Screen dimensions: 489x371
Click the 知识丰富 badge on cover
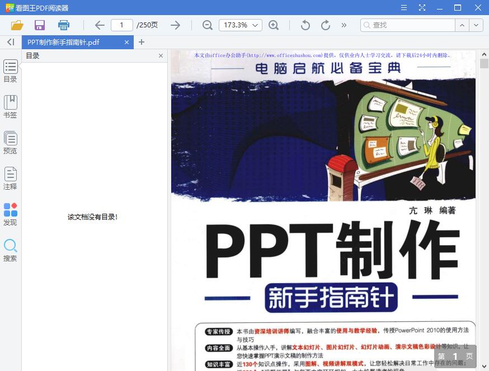[219, 364]
